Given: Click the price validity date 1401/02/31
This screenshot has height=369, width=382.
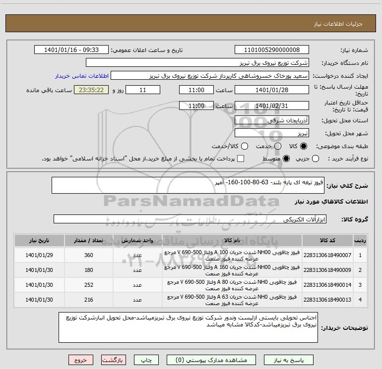Looking at the screenshot, I should click(272, 106).
